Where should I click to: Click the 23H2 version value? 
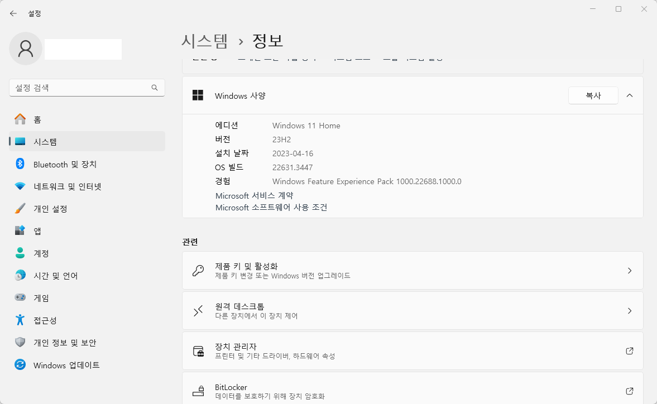pos(281,140)
